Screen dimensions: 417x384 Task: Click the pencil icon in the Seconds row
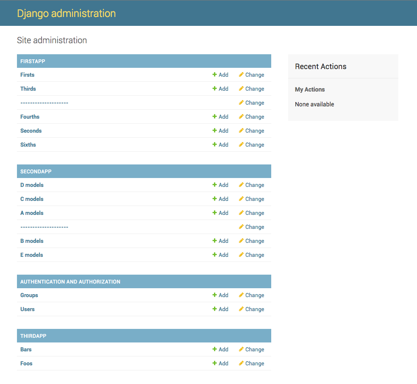point(241,130)
